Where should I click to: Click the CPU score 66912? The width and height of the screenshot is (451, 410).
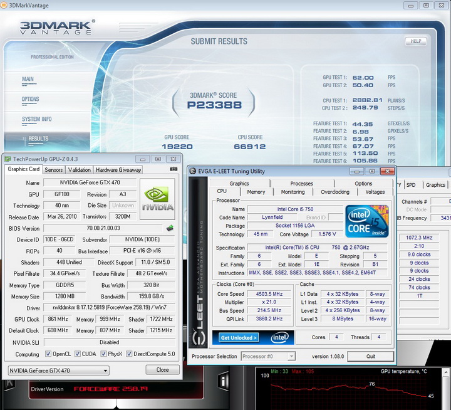250,147
